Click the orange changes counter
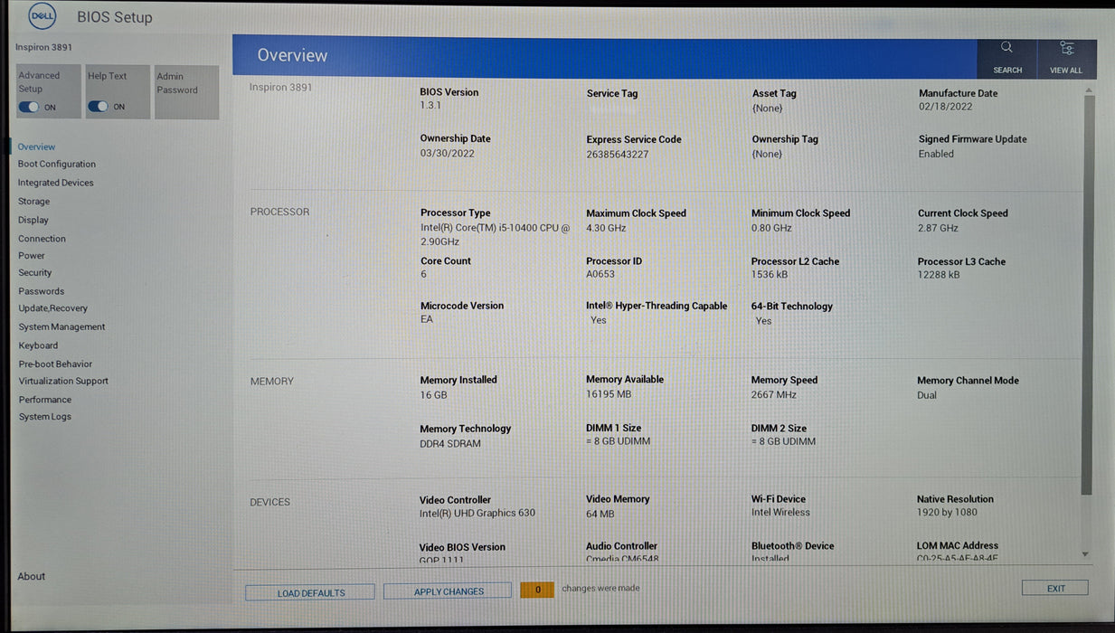 (537, 590)
